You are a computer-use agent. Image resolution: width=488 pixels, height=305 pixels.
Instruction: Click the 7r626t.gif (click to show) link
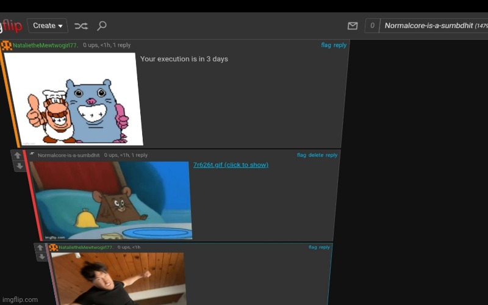231,165
